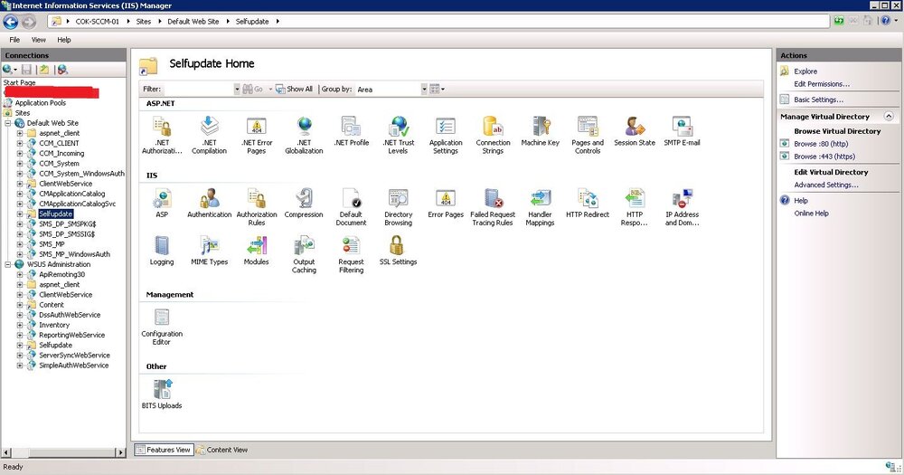Select Application Pools in tree
This screenshot has width=904, height=475.
click(x=41, y=103)
